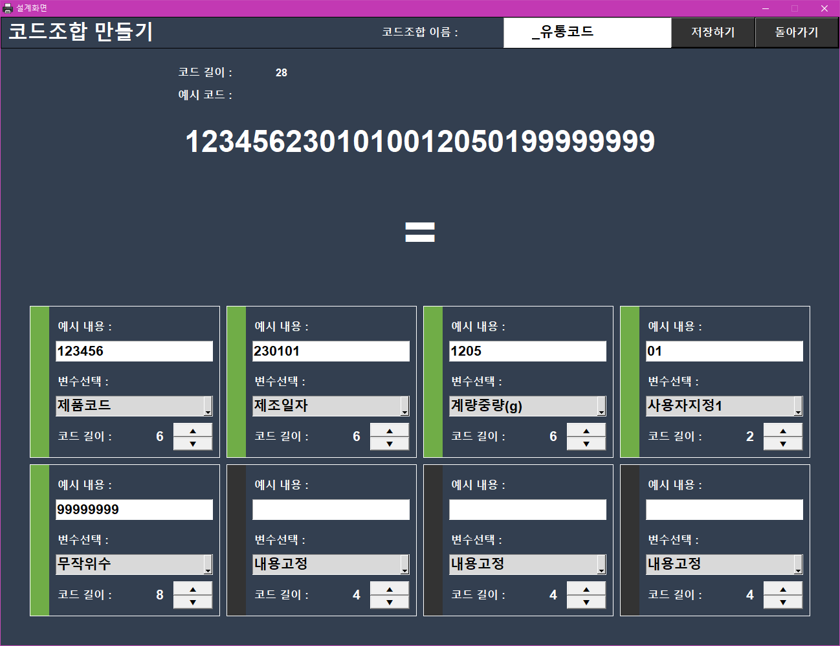Increase code length for 무작위수 block

(x=193, y=589)
